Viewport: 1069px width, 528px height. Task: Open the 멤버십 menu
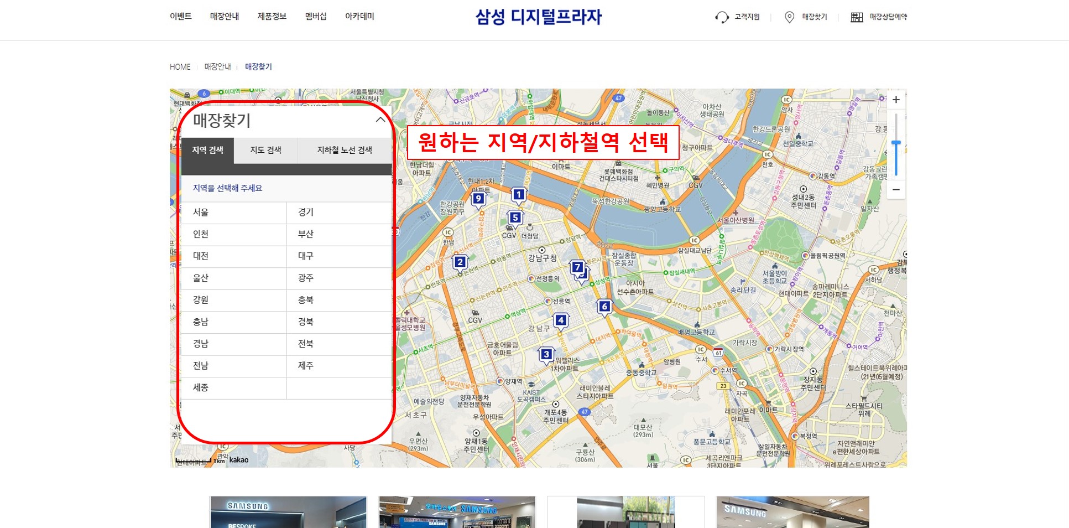coord(316,17)
